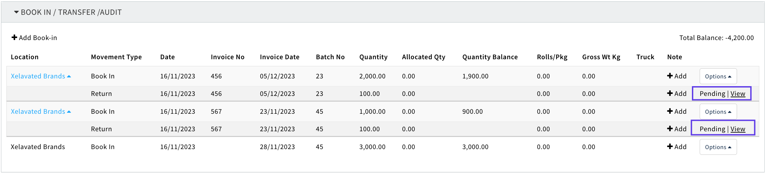Image resolution: width=767 pixels, height=175 pixels.
Task: Click Add note plus for invoice 456 Return
Action: pos(670,94)
